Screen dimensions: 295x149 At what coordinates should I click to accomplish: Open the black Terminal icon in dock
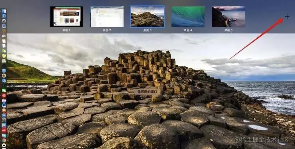coord(4,66)
